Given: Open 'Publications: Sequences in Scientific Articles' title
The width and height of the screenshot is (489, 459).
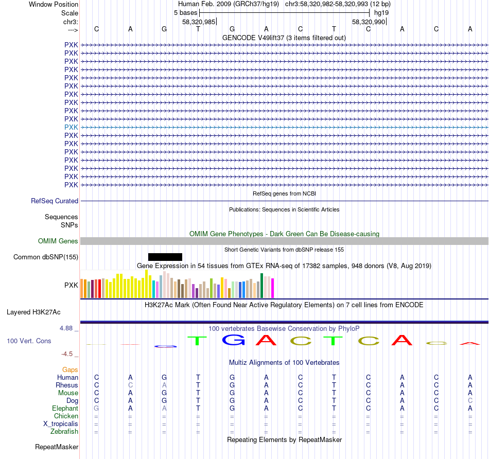Looking at the screenshot, I should click(284, 209).
